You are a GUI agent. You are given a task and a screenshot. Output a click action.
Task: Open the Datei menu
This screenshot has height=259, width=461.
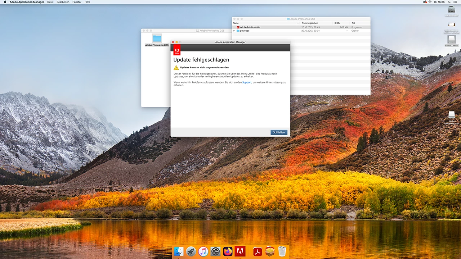50,2
